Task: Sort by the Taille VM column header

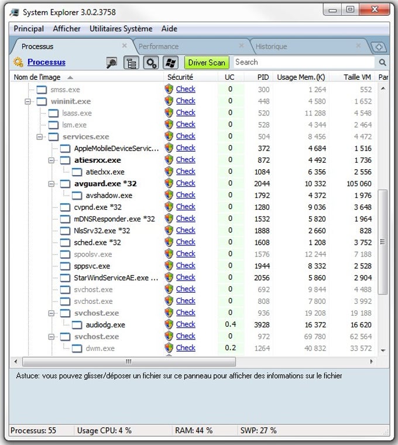Action: point(352,77)
